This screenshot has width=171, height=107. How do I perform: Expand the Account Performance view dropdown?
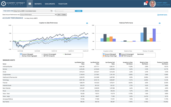[38, 15]
